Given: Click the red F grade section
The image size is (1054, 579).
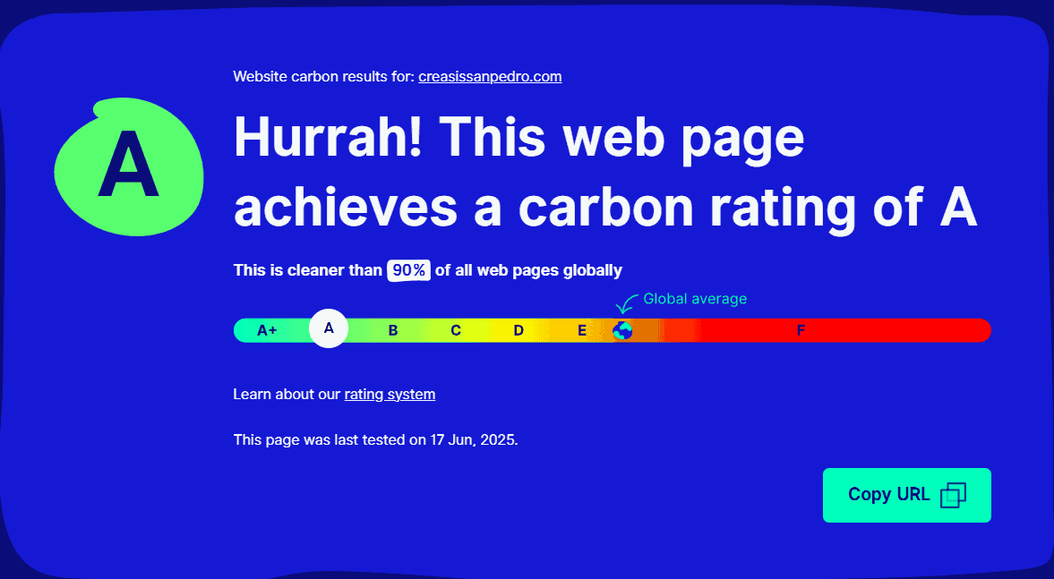Looking at the screenshot, I should point(801,330).
